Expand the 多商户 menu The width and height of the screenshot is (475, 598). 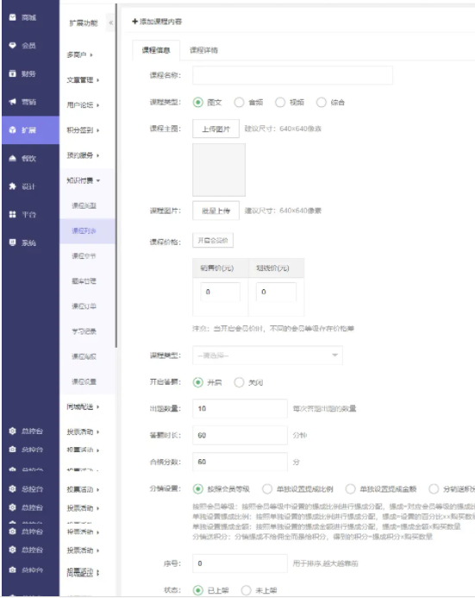pos(79,55)
